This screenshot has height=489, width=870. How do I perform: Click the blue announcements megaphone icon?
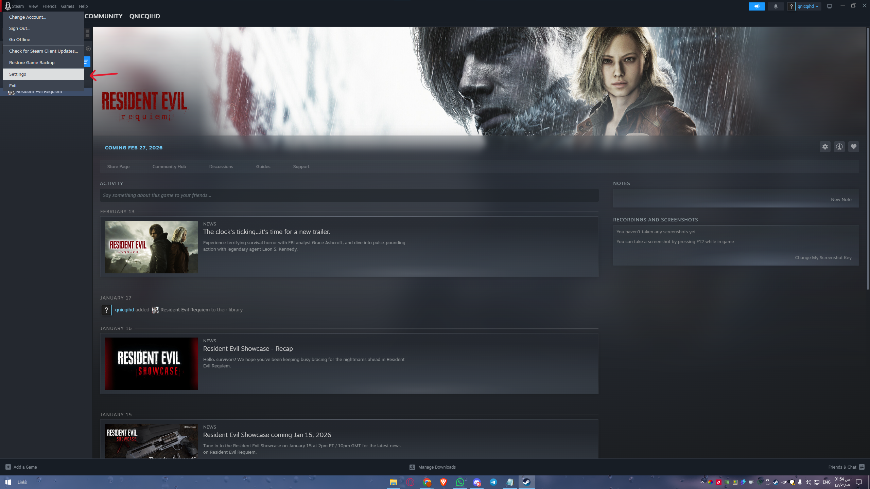pos(756,6)
